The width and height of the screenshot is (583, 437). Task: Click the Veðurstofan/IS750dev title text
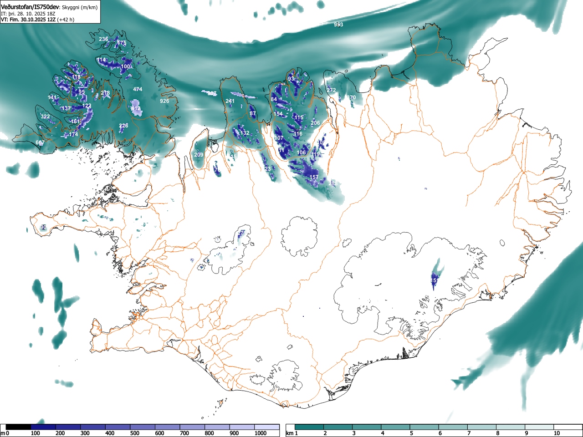click(x=30, y=7)
